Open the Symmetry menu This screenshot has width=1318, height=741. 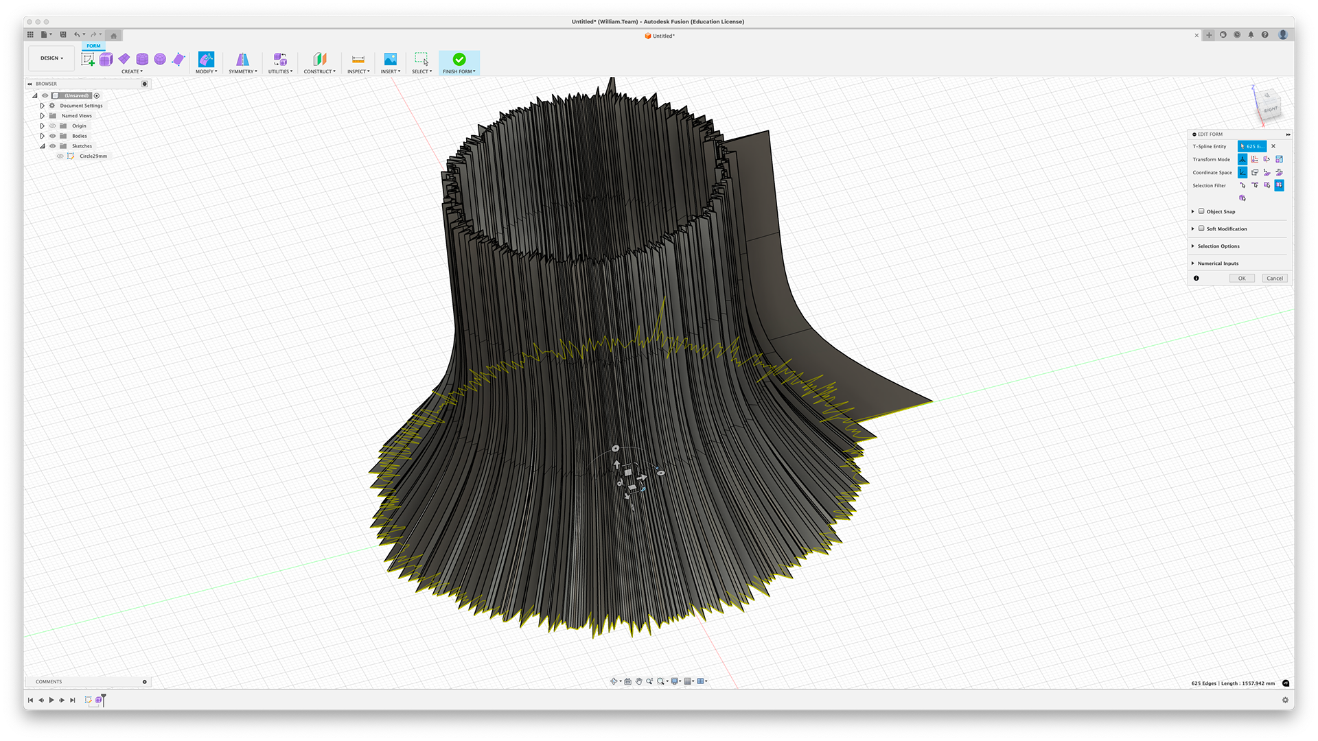point(243,71)
